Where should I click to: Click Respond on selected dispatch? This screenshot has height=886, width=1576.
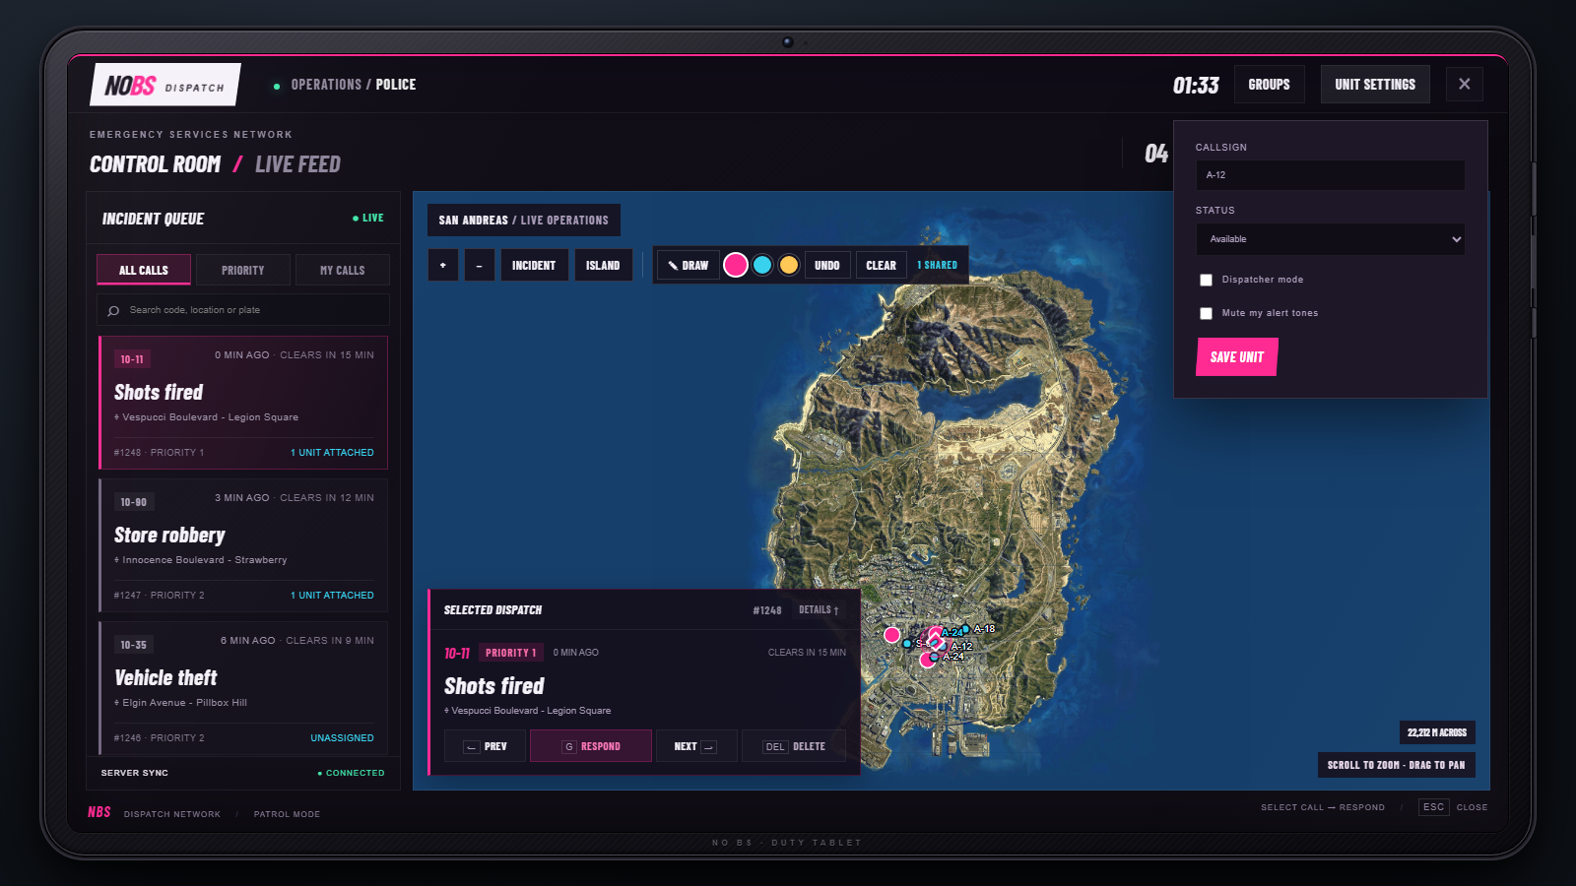pyautogui.click(x=591, y=746)
